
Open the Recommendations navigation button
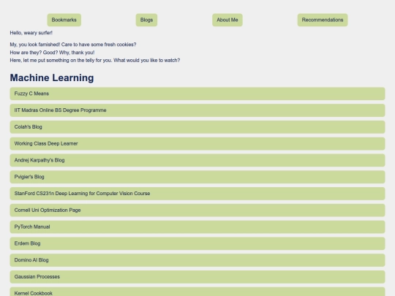(x=323, y=20)
